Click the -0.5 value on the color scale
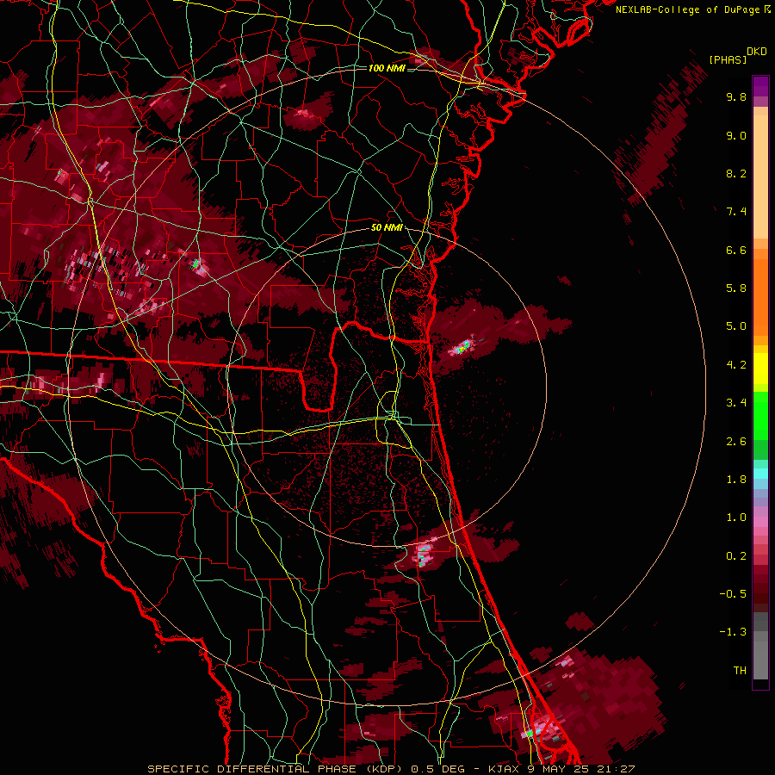Screen dimensions: 775x775 (x=733, y=594)
